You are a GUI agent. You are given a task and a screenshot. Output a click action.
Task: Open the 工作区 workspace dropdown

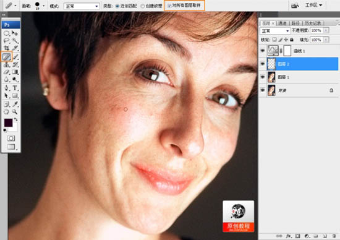pyautogui.click(x=313, y=5)
